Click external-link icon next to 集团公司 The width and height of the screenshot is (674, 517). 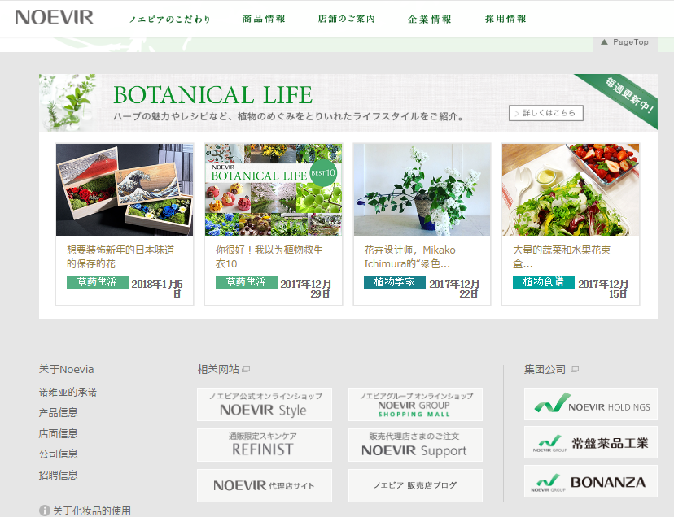coord(575,369)
